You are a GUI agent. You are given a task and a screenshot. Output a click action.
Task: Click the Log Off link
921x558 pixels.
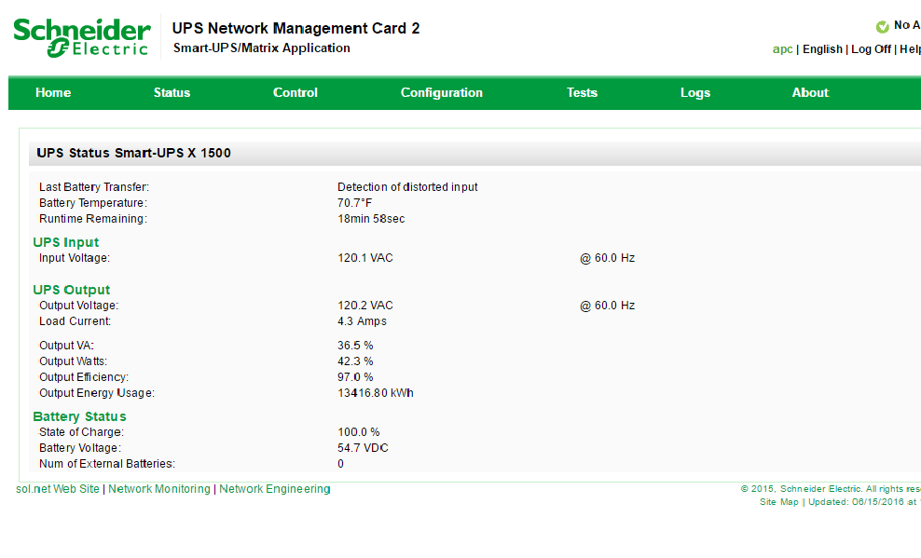coord(871,49)
